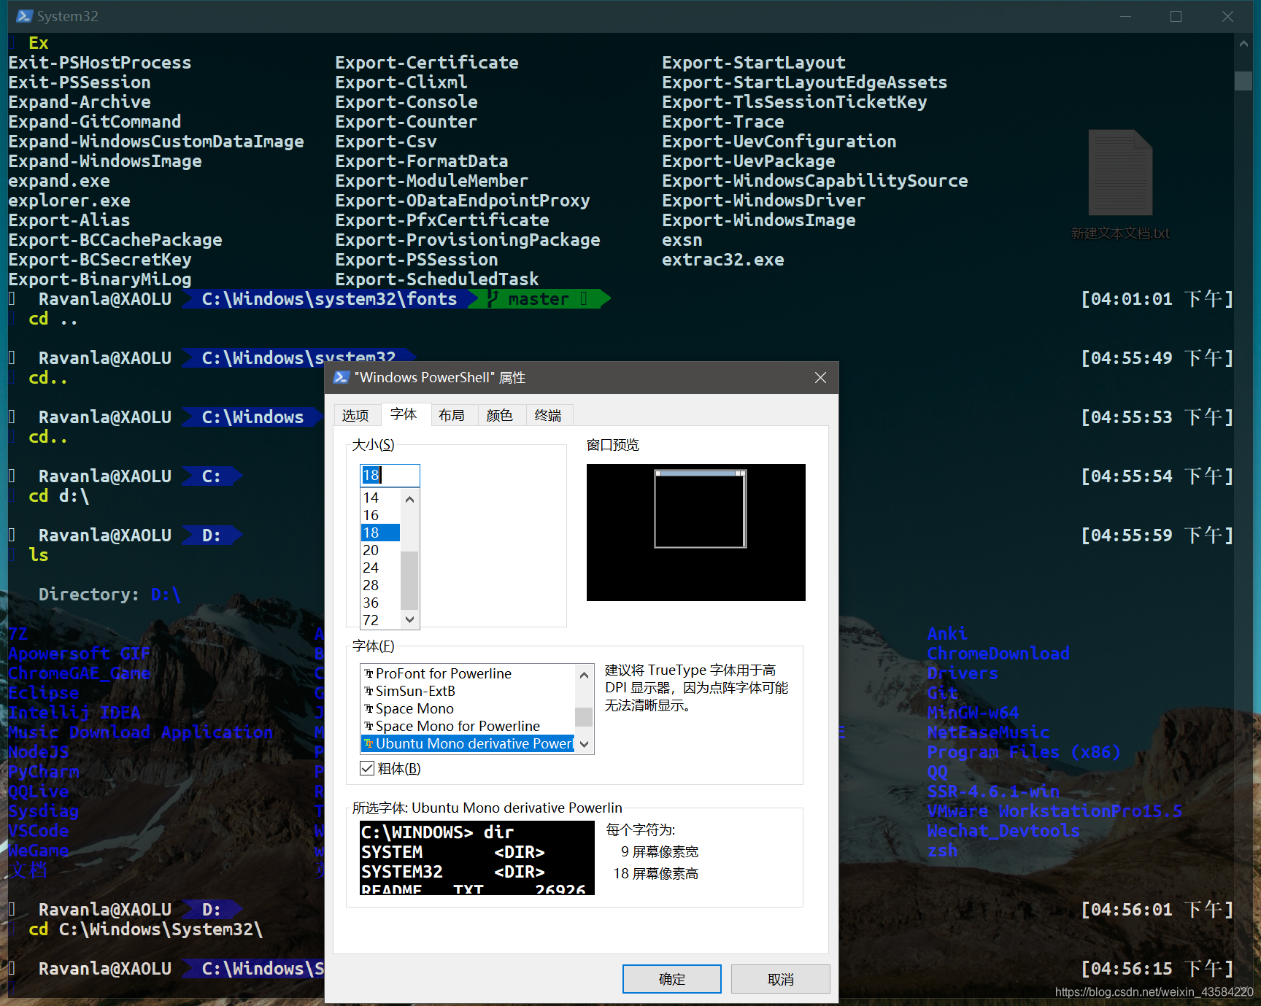Click the font list scroll-up arrow
The height and width of the screenshot is (1006, 1261).
point(584,675)
